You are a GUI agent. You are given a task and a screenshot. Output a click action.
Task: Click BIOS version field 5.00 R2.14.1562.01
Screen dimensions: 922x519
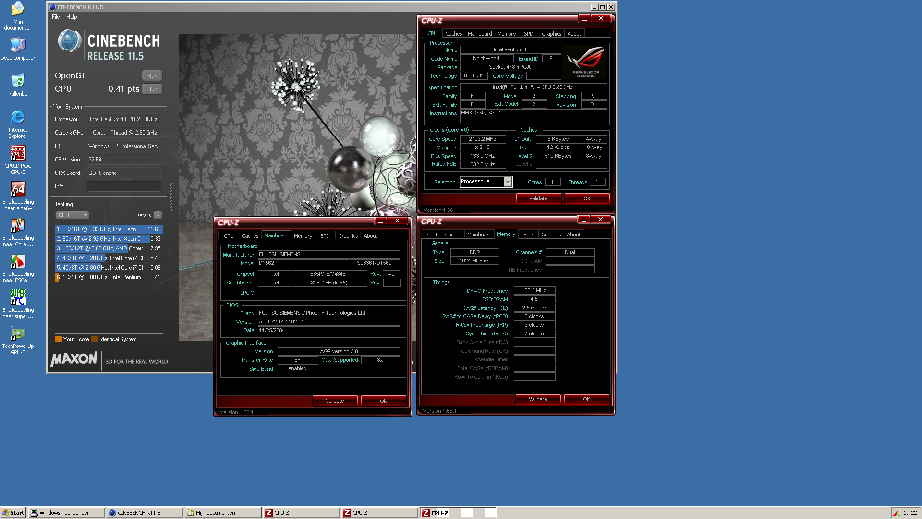pyautogui.click(x=329, y=322)
